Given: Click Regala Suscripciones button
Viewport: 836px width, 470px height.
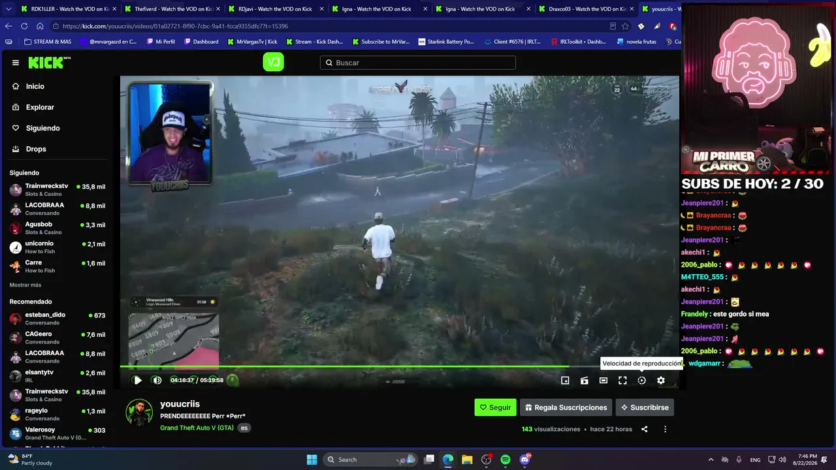Looking at the screenshot, I should click(x=566, y=407).
